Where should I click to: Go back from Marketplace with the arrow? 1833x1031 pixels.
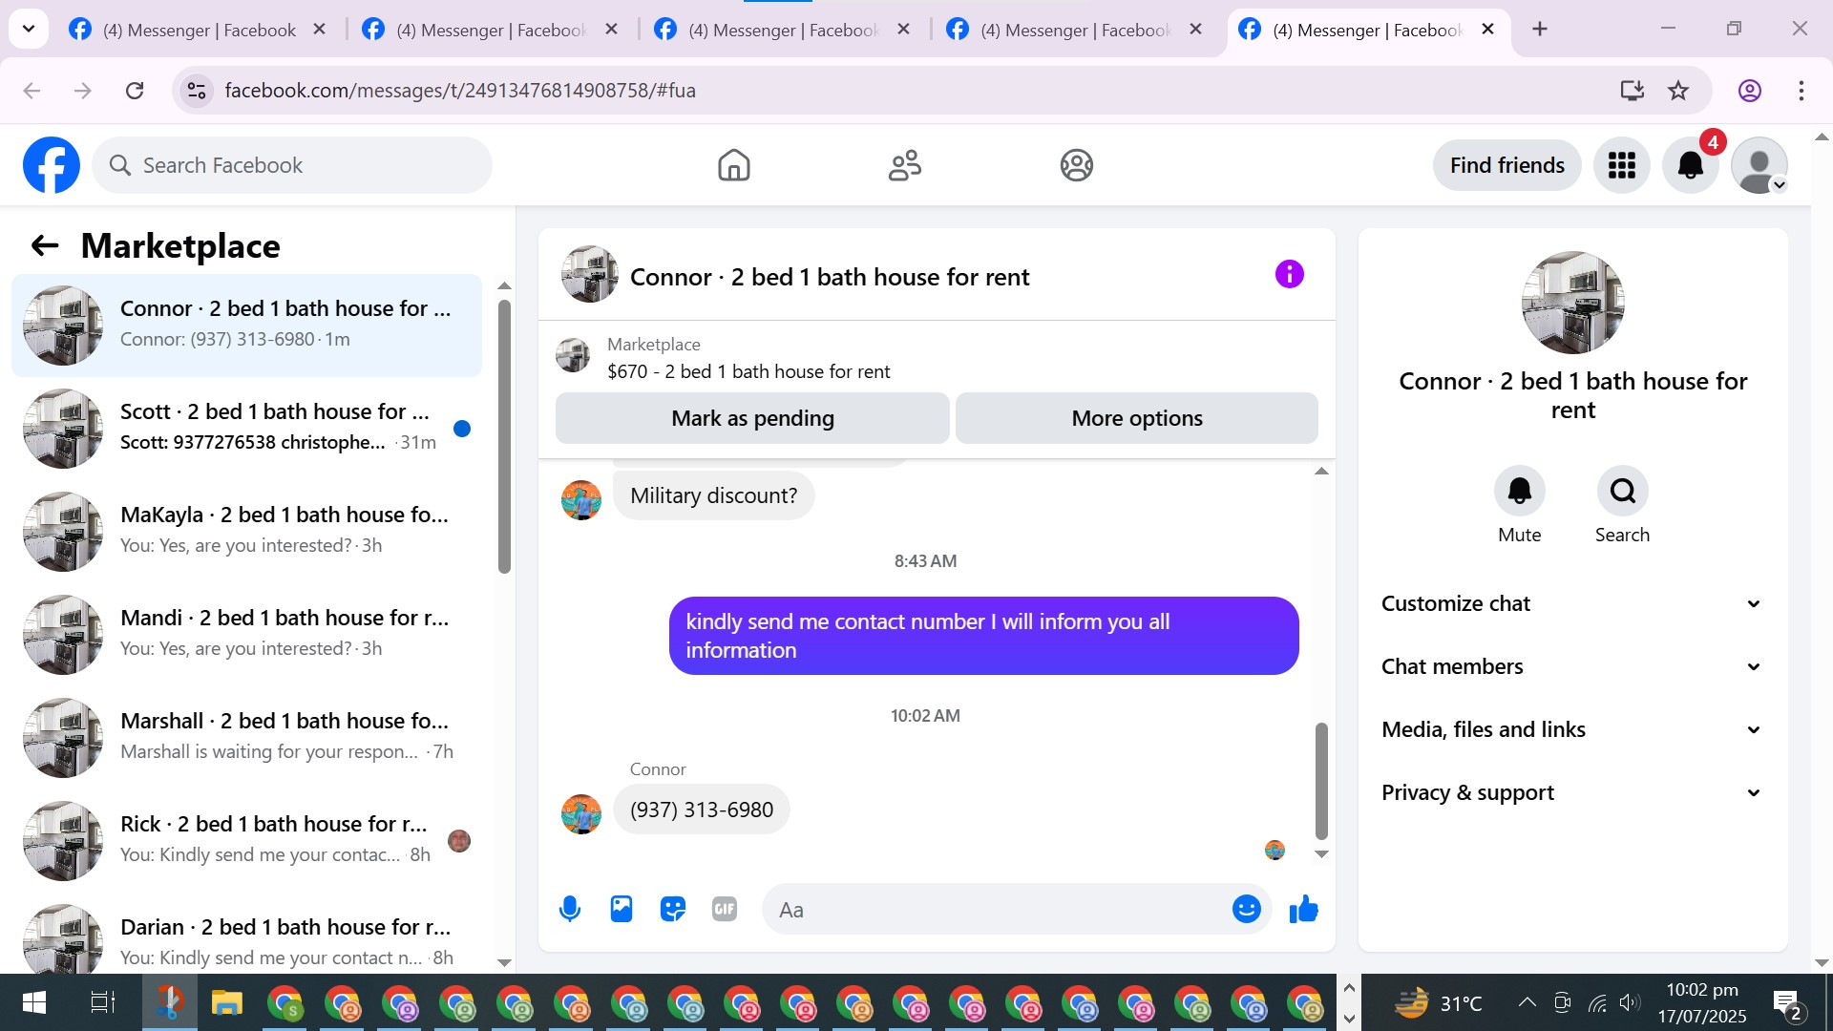[x=45, y=246]
